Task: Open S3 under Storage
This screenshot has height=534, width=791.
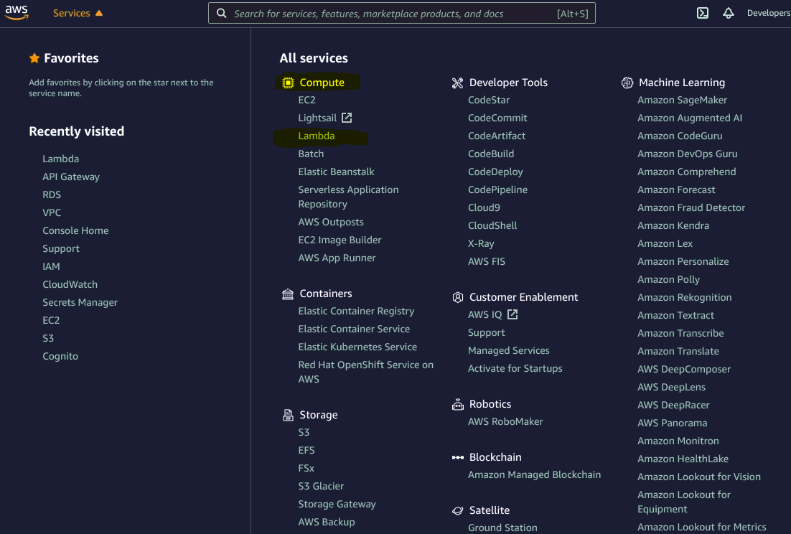Action: 304,432
